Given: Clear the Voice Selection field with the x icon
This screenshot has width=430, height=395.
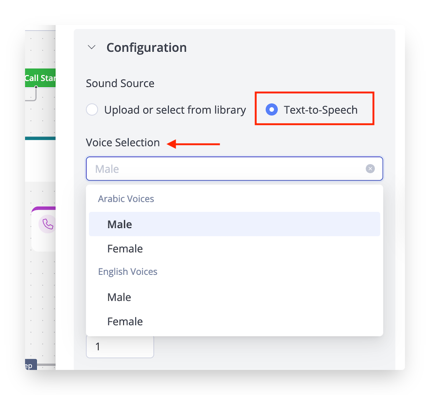Looking at the screenshot, I should pos(370,169).
